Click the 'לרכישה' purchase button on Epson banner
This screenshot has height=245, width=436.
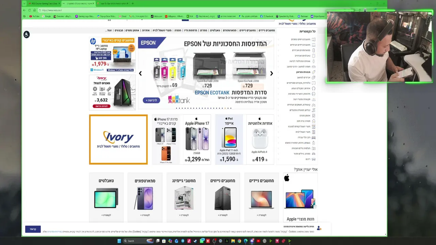pos(151,100)
